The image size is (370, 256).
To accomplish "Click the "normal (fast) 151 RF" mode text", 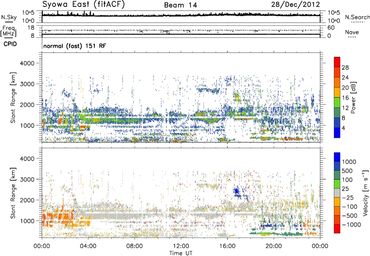I will click(74, 46).
